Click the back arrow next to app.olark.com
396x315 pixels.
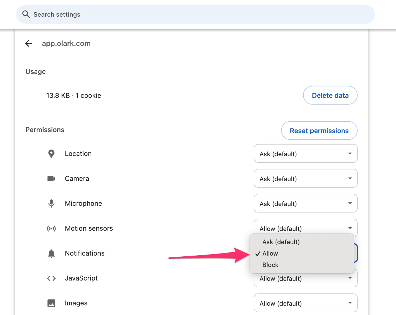click(x=29, y=43)
